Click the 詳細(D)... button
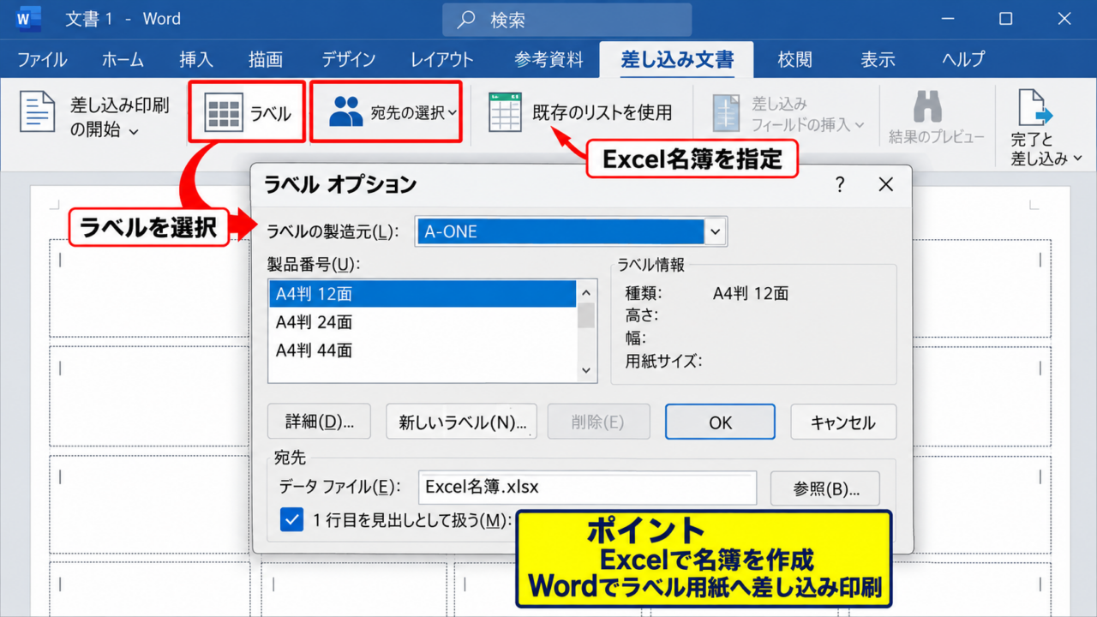This screenshot has width=1097, height=617. [319, 422]
